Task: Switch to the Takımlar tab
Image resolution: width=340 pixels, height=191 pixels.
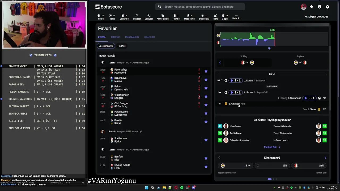Action: (x=115, y=37)
